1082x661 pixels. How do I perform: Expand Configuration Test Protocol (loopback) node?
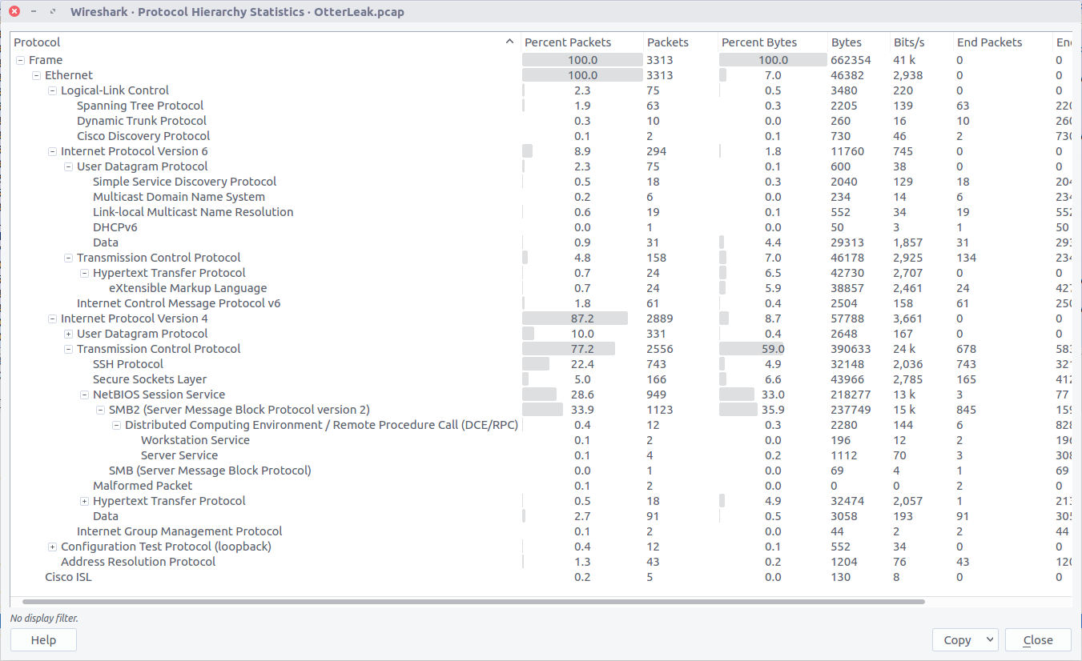(52, 547)
